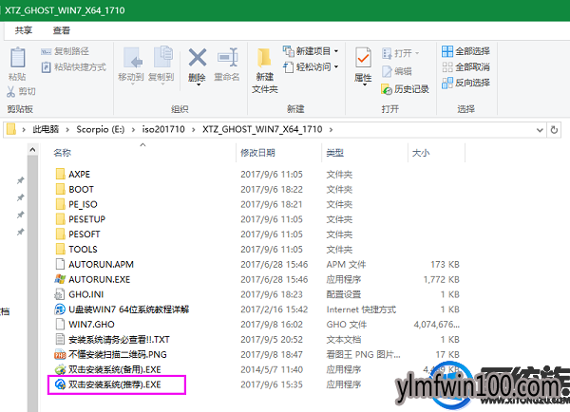The height and width of the screenshot is (412, 570).
Task: Click the New folder icon
Action: (x=264, y=58)
